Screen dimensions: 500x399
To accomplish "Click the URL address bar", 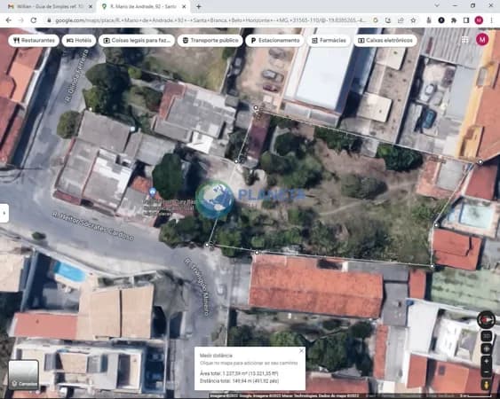I will 210,20.
